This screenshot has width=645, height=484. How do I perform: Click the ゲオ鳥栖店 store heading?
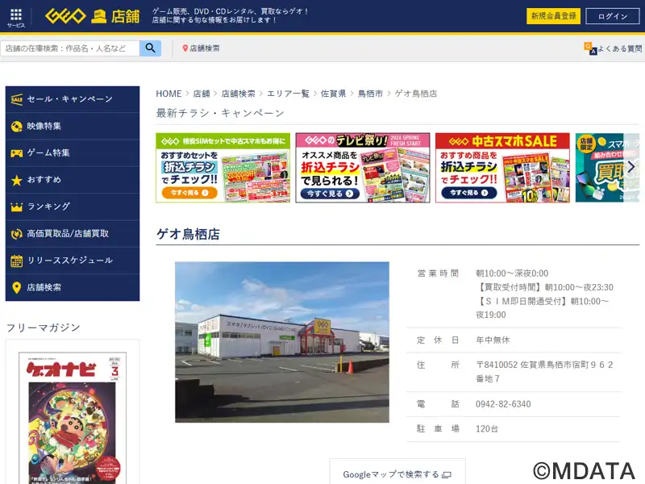click(x=188, y=234)
